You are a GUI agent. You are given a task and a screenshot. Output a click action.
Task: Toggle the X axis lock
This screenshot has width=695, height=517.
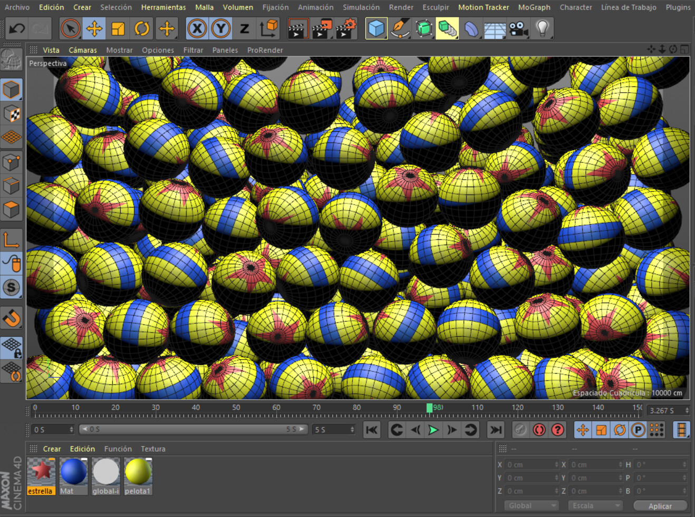[197, 28]
